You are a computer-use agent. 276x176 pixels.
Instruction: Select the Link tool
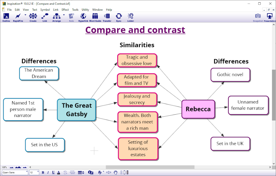(x=45, y=18)
